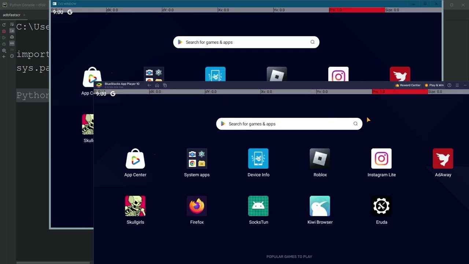The height and width of the screenshot is (264, 469).
Task: Click the BlueStacks App Player 10 title
Action: click(x=122, y=84)
